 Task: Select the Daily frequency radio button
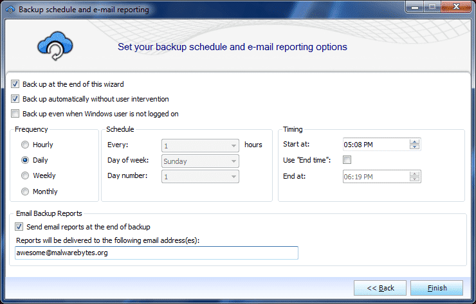coord(25,160)
